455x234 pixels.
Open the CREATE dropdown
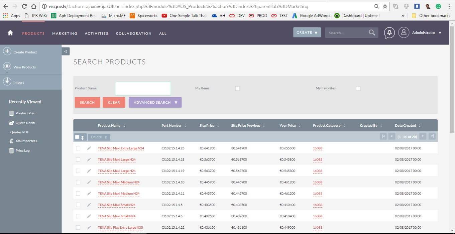(x=307, y=32)
